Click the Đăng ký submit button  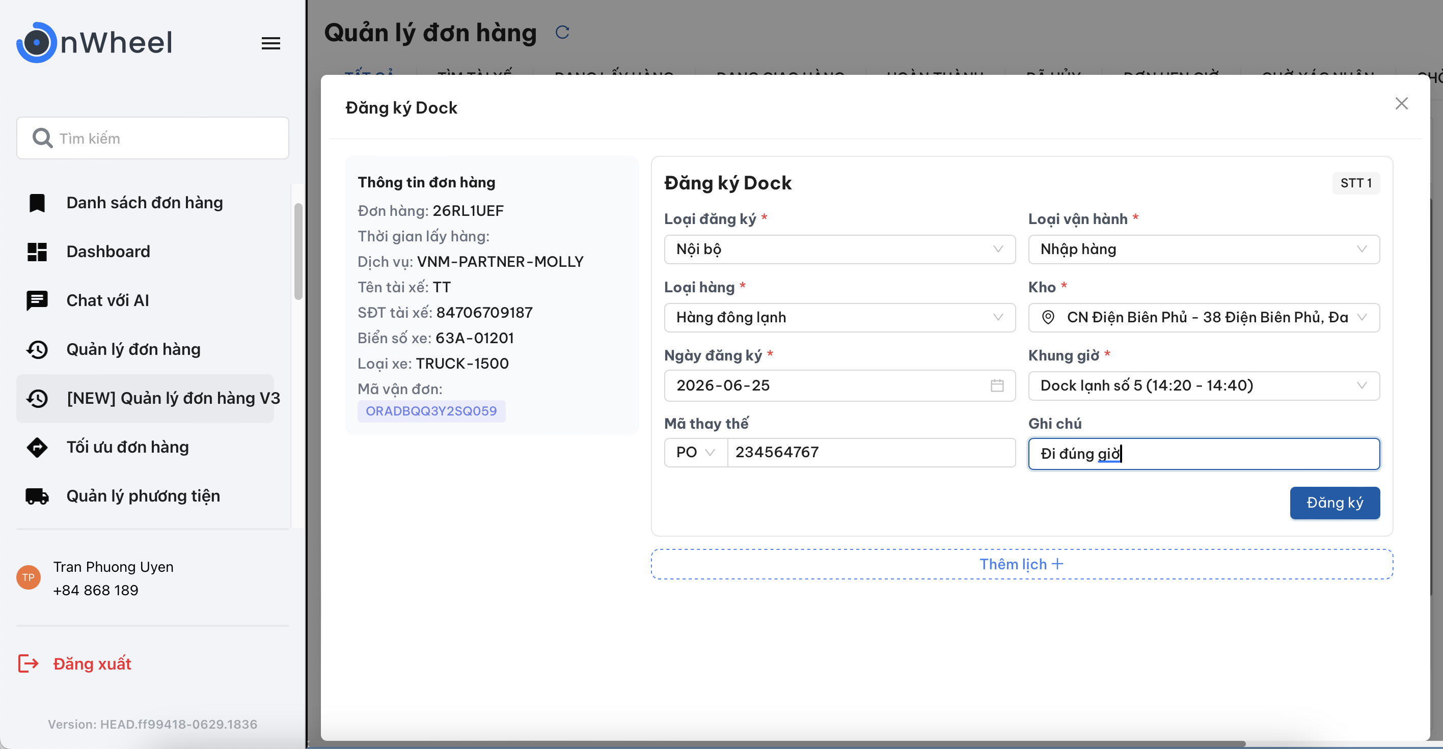point(1335,503)
